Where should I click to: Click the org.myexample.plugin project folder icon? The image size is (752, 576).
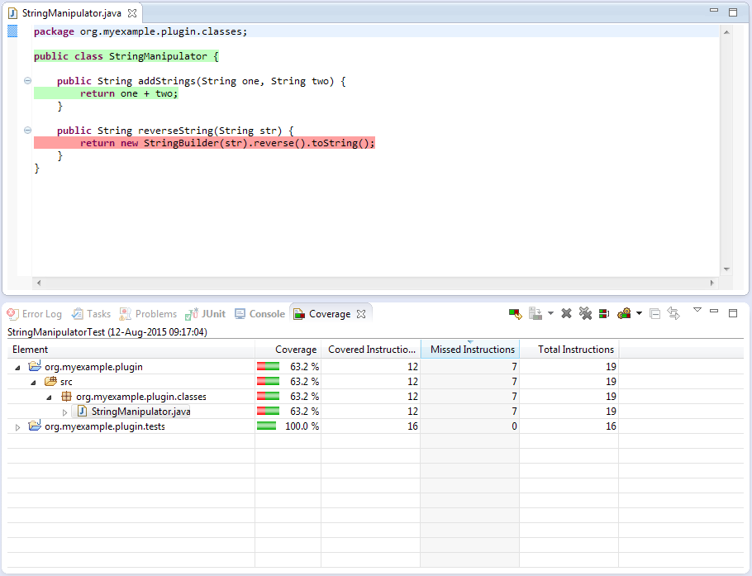[x=35, y=366]
